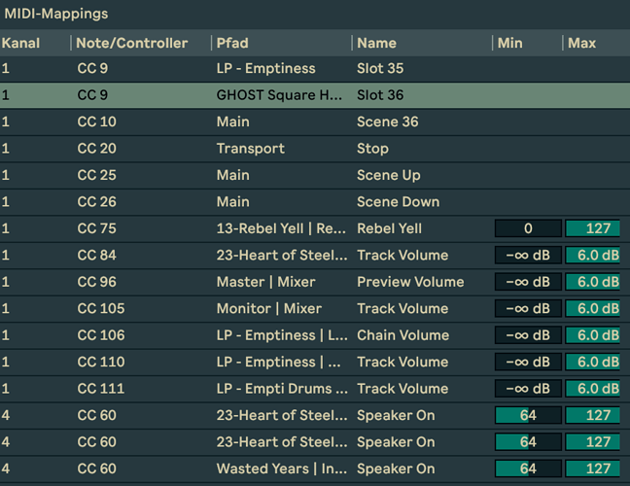Choose the Scene Up mapping on CC 25

(388, 175)
